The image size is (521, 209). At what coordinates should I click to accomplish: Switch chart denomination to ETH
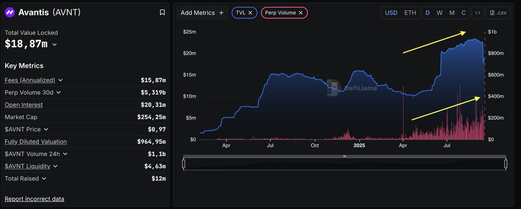click(x=410, y=13)
